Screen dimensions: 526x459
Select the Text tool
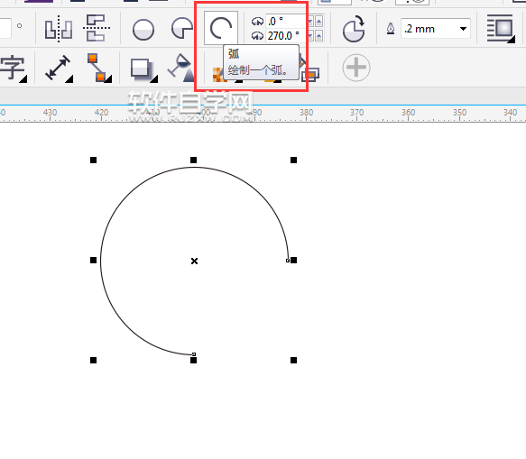pos(14,69)
